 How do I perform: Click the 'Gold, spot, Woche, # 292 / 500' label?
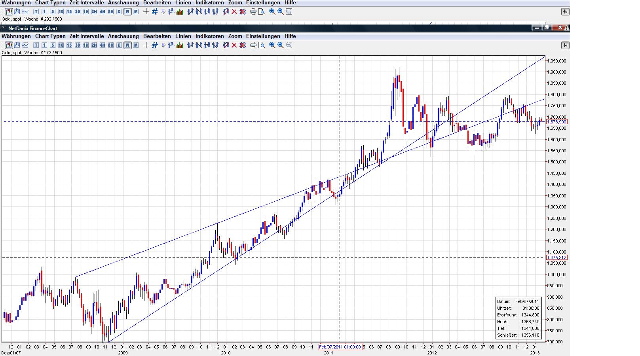click(32, 19)
